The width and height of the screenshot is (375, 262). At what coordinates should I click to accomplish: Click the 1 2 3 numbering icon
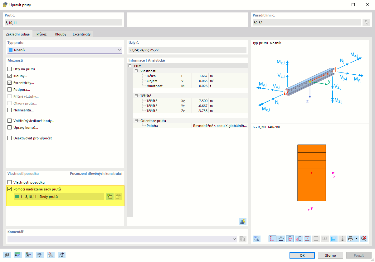coord(325,239)
